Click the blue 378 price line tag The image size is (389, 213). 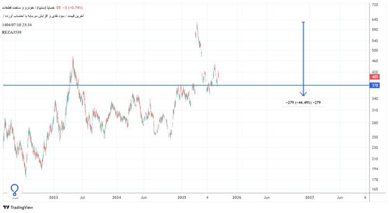tap(375, 85)
